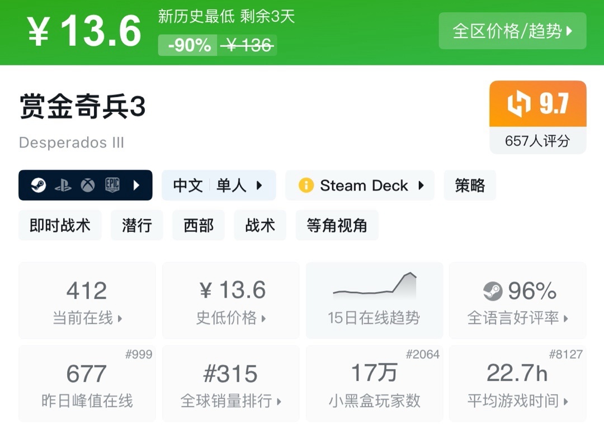604x425 pixels.
Task: Select the 即时战术 tag
Action: [x=60, y=225]
